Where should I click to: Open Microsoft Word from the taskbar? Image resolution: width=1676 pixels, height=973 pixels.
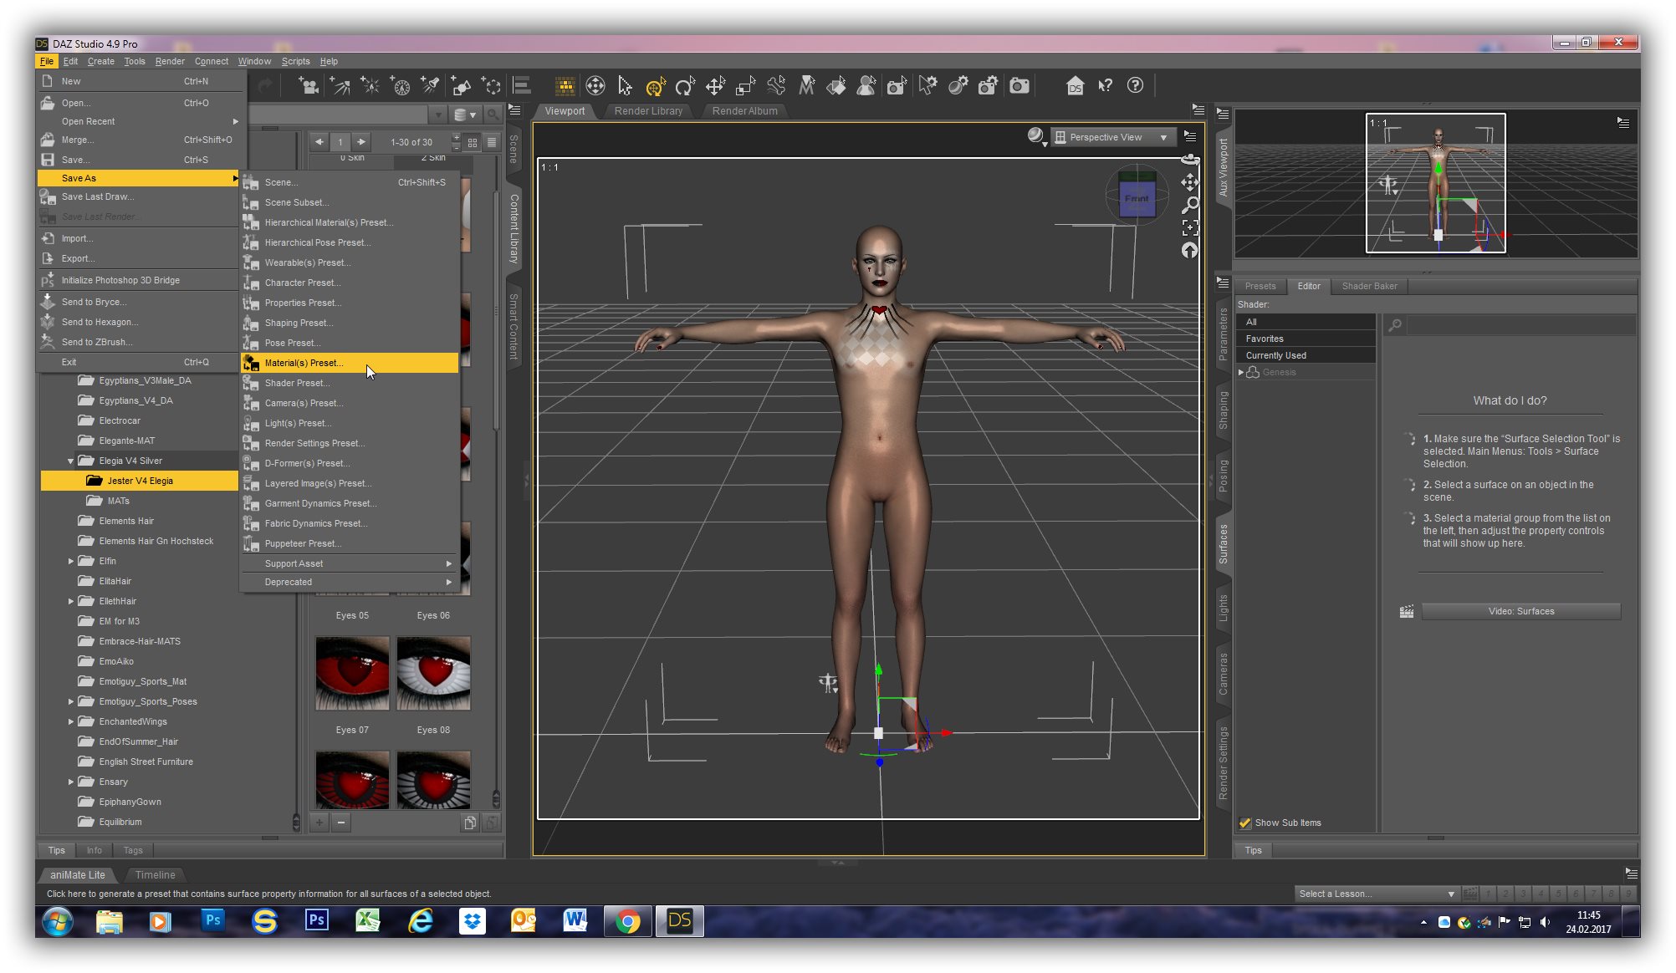click(x=575, y=921)
